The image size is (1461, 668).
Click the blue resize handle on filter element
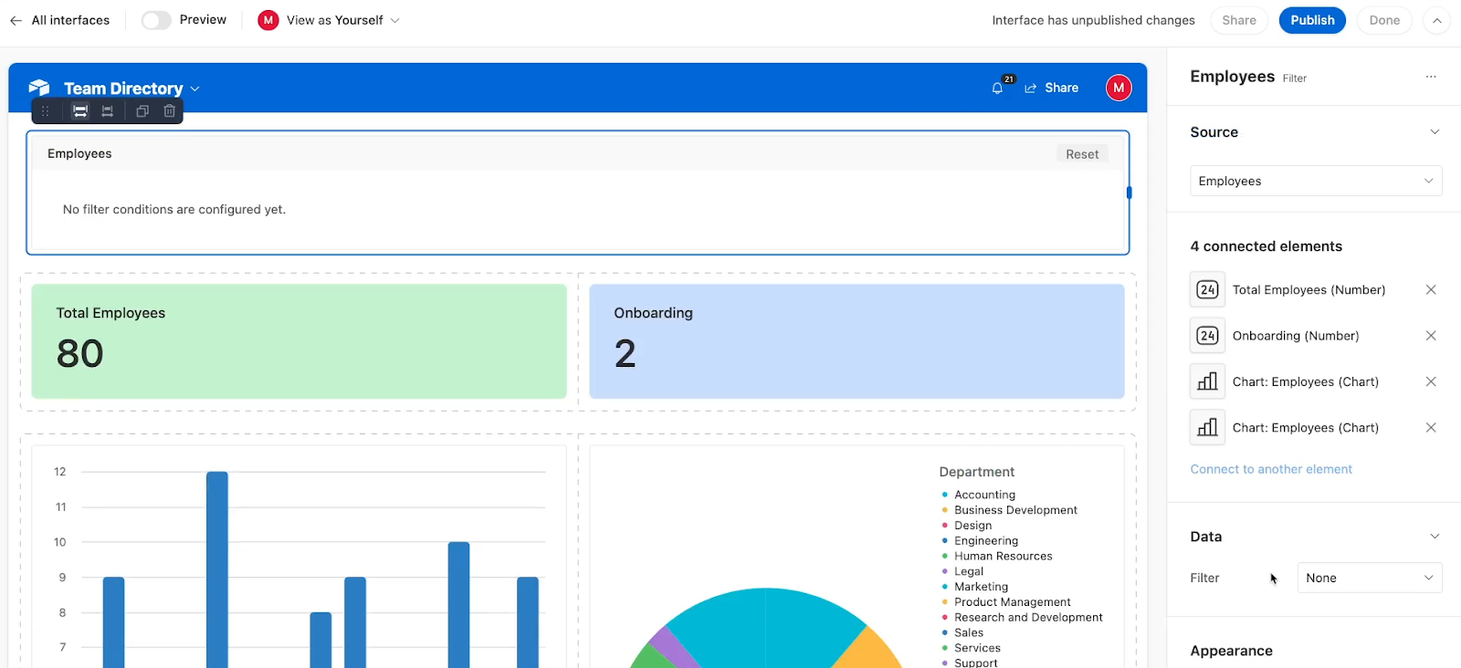tap(1130, 193)
